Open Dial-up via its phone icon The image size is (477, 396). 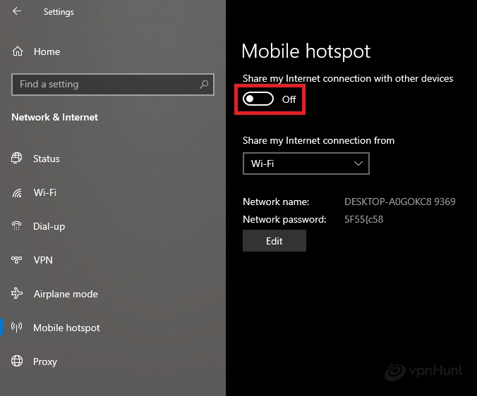[16, 226]
